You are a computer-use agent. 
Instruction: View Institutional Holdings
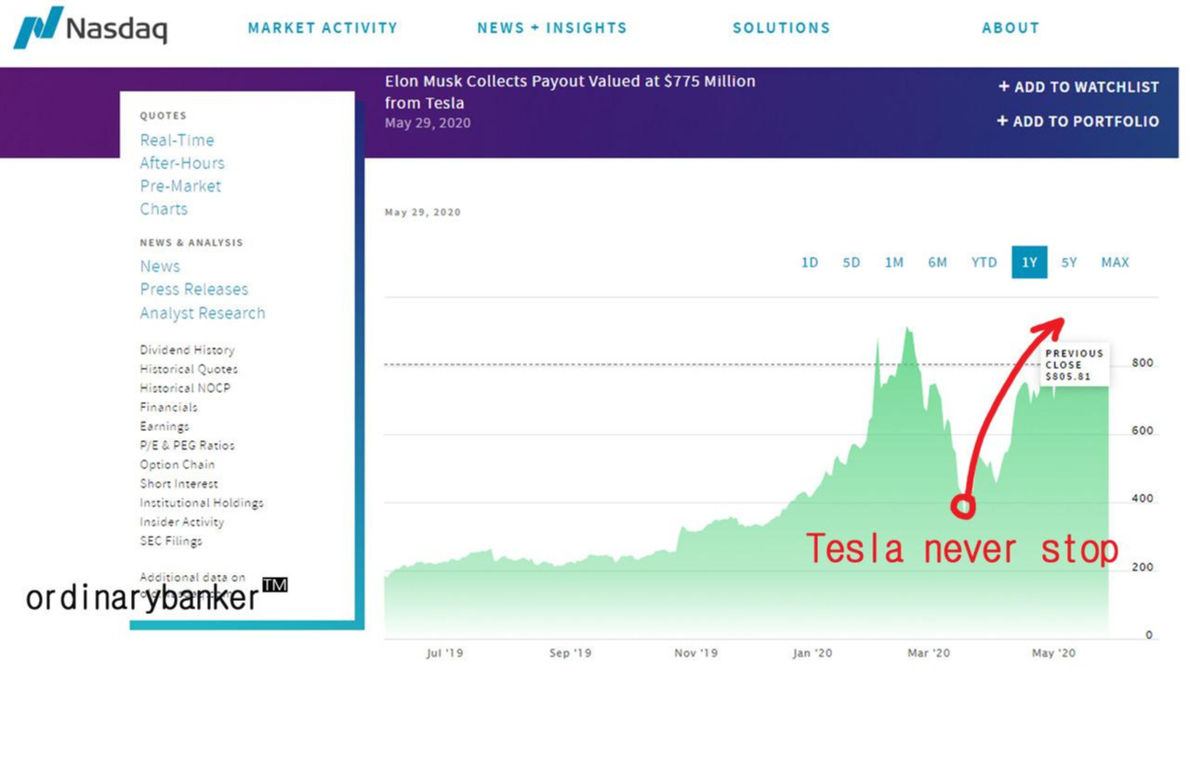[202, 502]
